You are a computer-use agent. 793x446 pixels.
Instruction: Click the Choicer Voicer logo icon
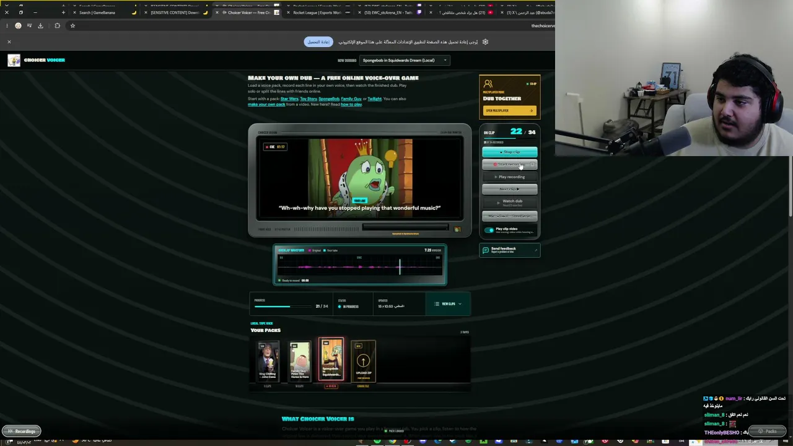tap(14, 60)
